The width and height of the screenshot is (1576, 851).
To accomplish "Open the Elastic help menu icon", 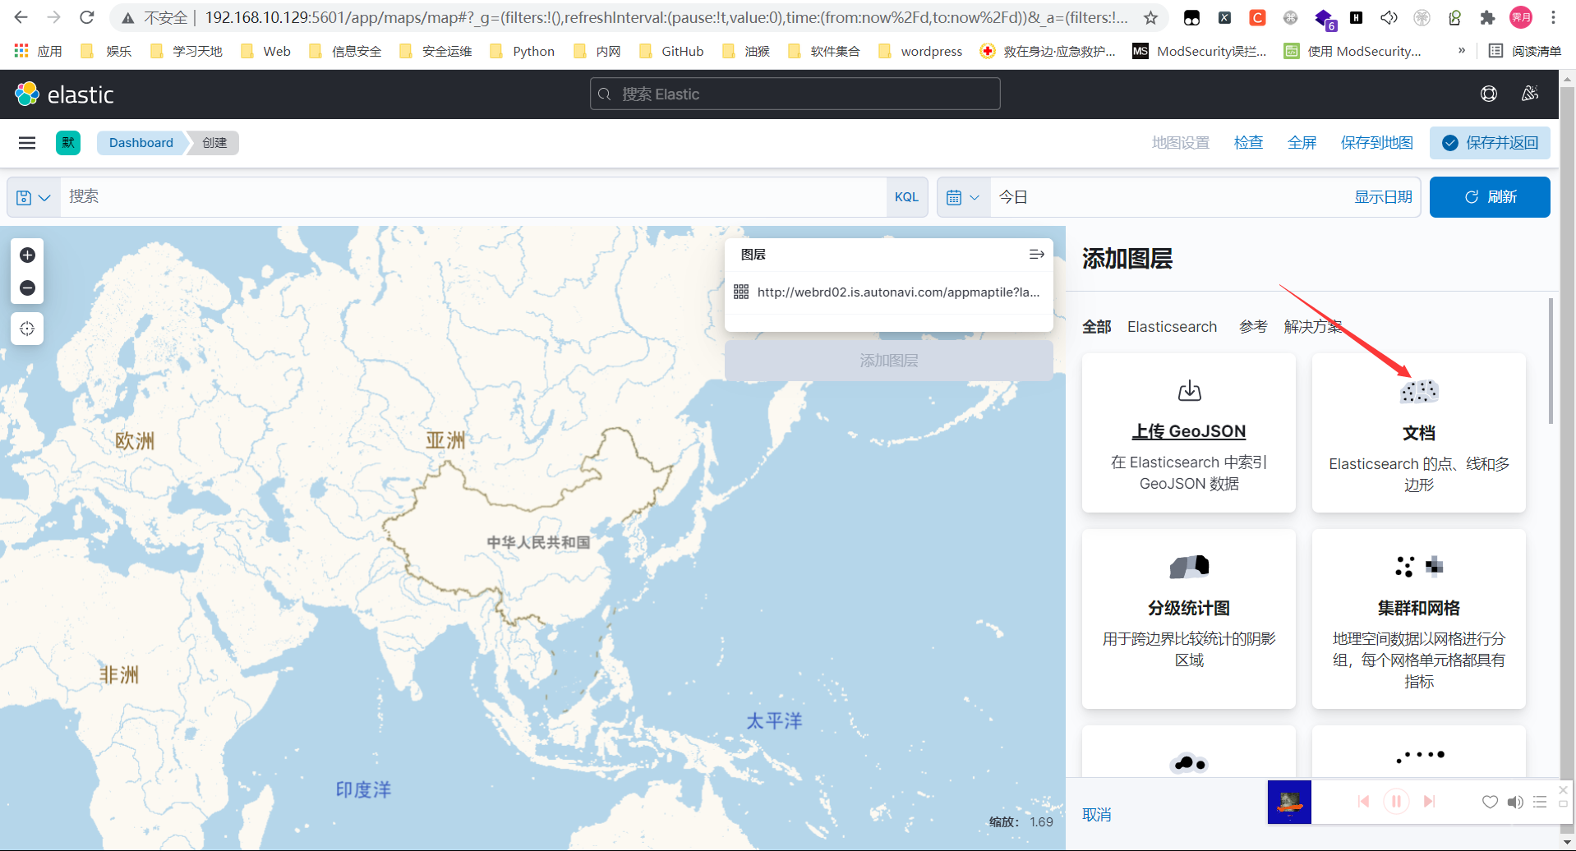I will tap(1488, 94).
